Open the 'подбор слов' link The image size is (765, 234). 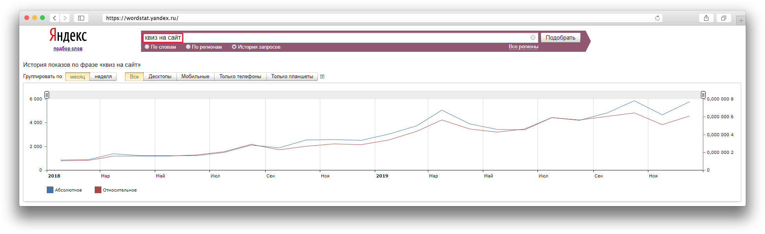click(x=68, y=49)
